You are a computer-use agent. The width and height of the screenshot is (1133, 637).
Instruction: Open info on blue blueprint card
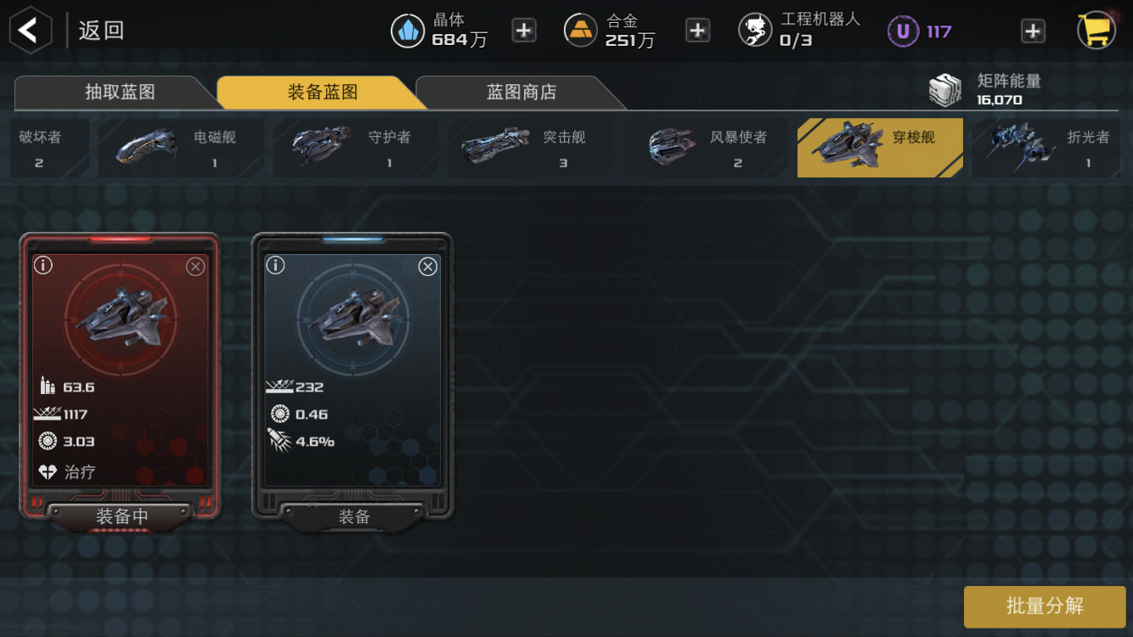pos(275,266)
